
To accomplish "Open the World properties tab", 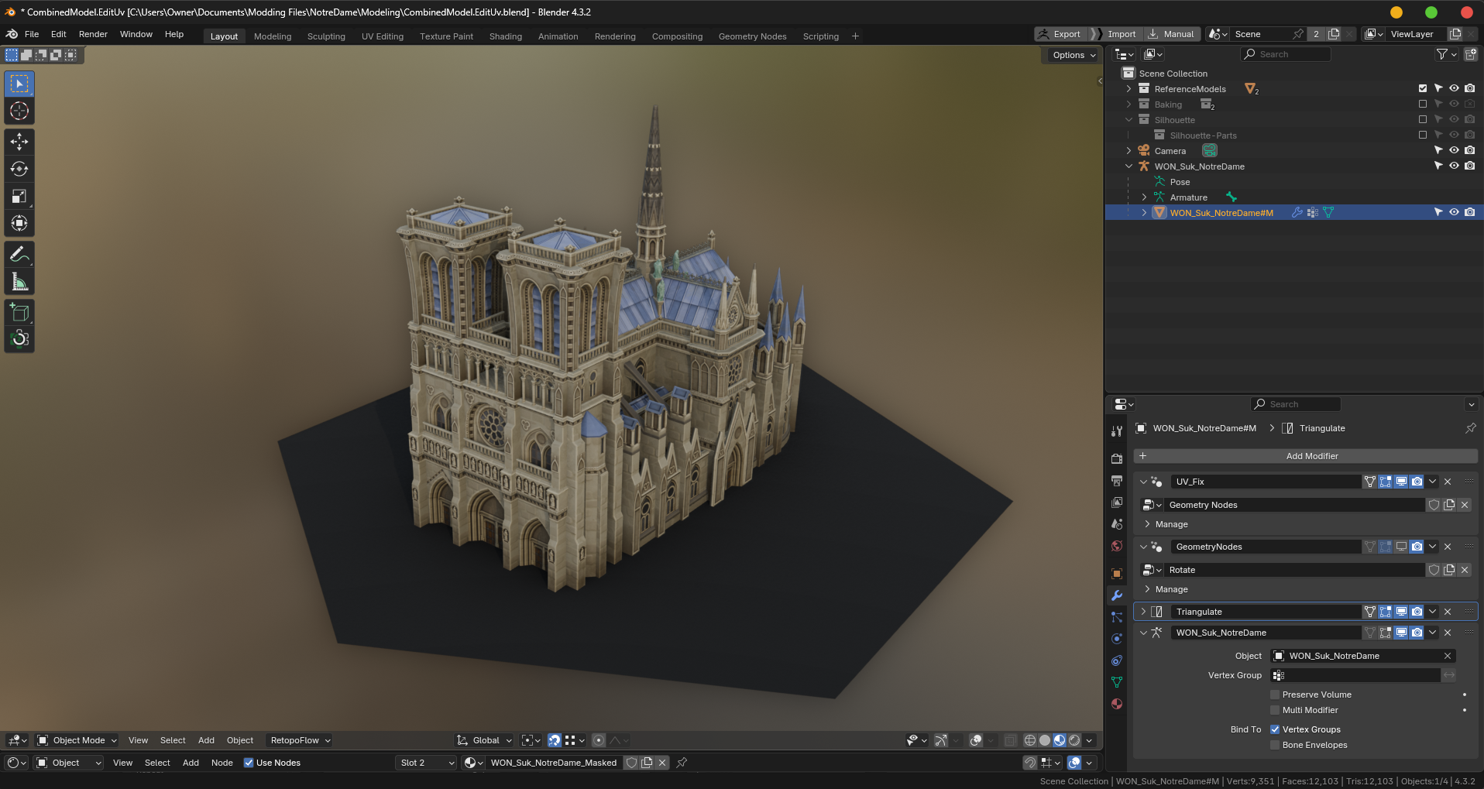I will (1116, 546).
